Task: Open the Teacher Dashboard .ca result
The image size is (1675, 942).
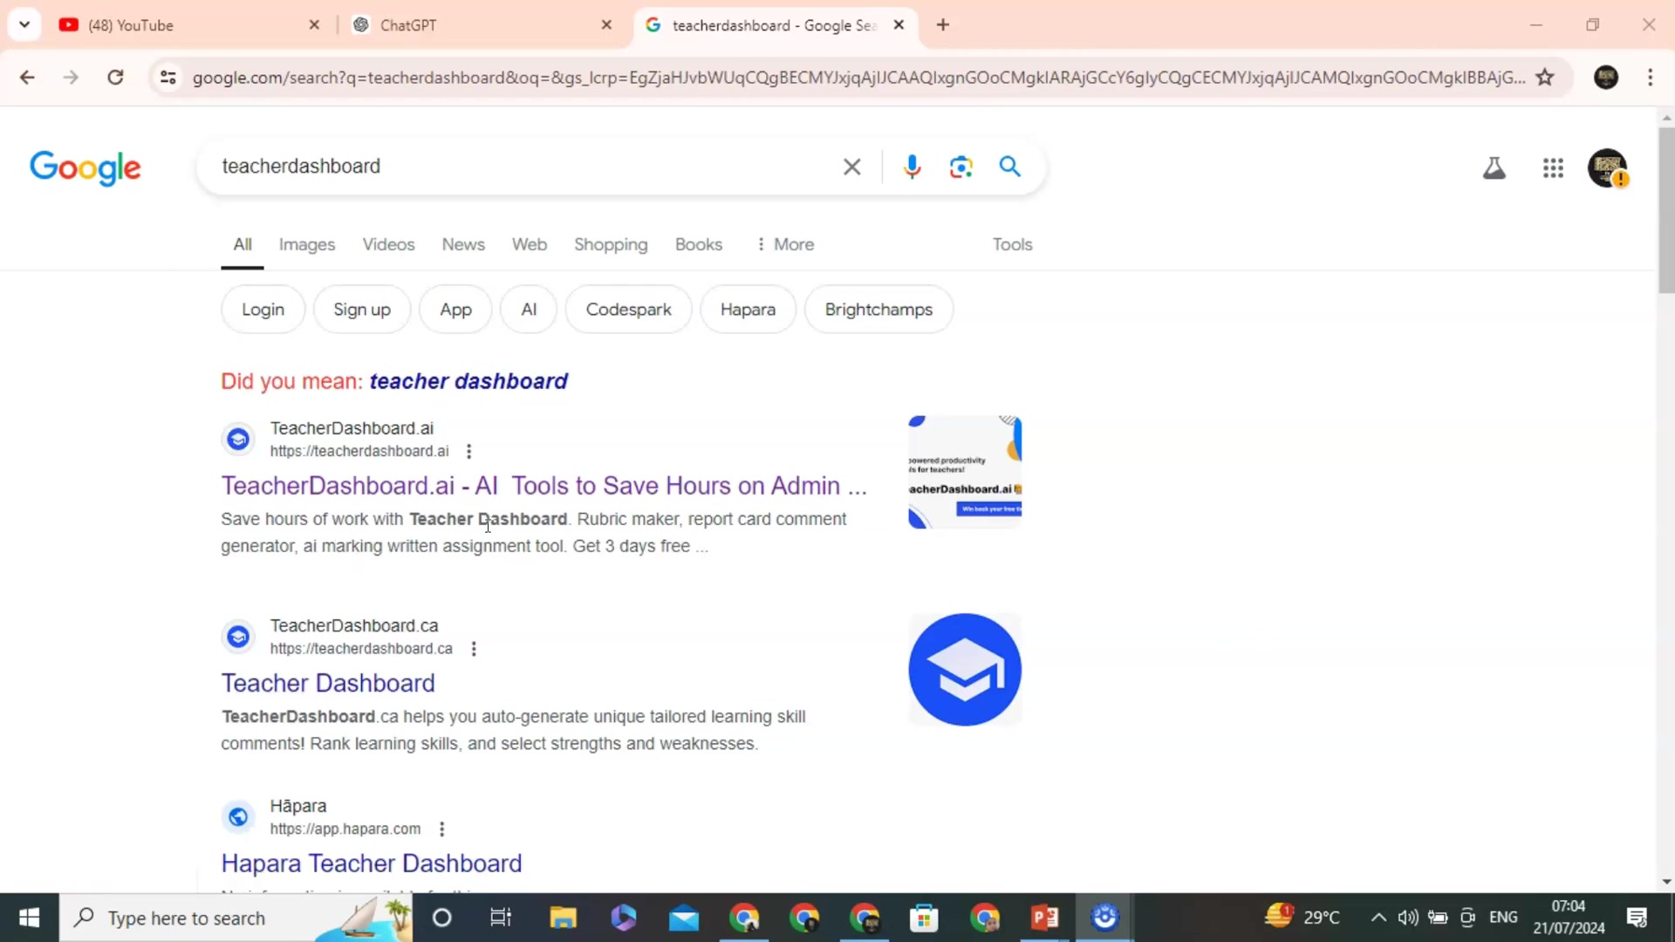Action: click(x=328, y=684)
